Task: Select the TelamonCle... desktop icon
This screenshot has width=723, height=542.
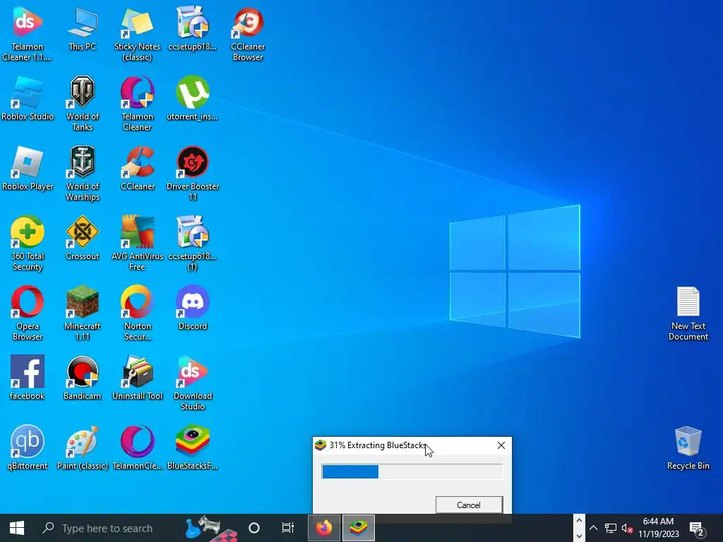Action: 138,448
